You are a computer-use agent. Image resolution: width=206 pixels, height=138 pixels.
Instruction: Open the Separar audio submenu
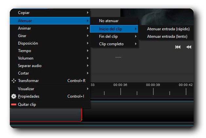pyautogui.click(x=50, y=65)
